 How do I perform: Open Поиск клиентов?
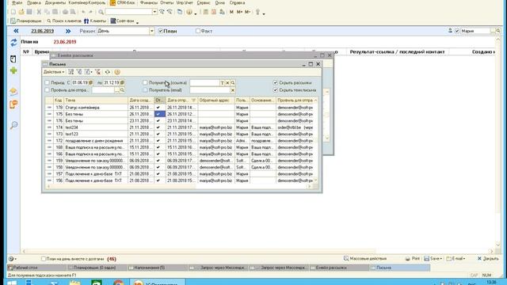click(x=64, y=21)
